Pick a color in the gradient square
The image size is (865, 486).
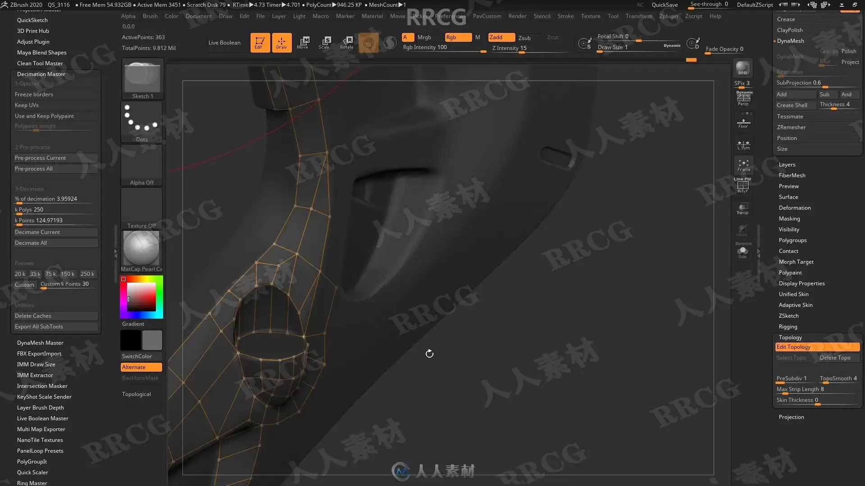(x=141, y=297)
